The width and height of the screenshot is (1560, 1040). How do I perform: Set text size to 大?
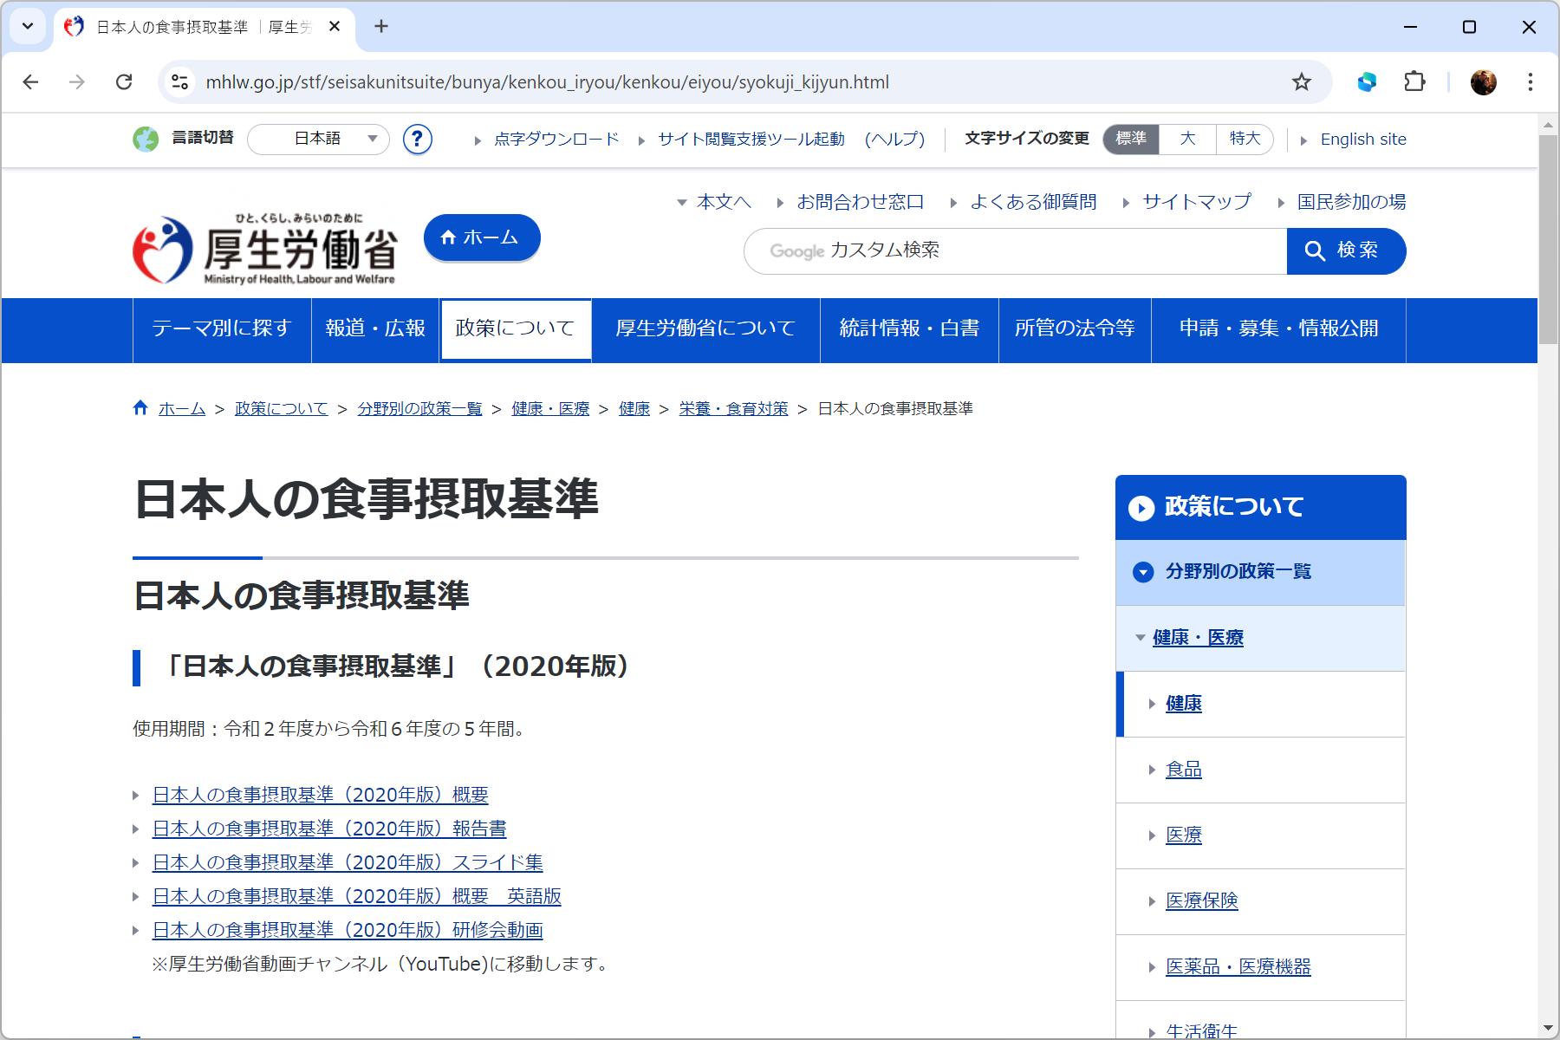pos(1187,139)
